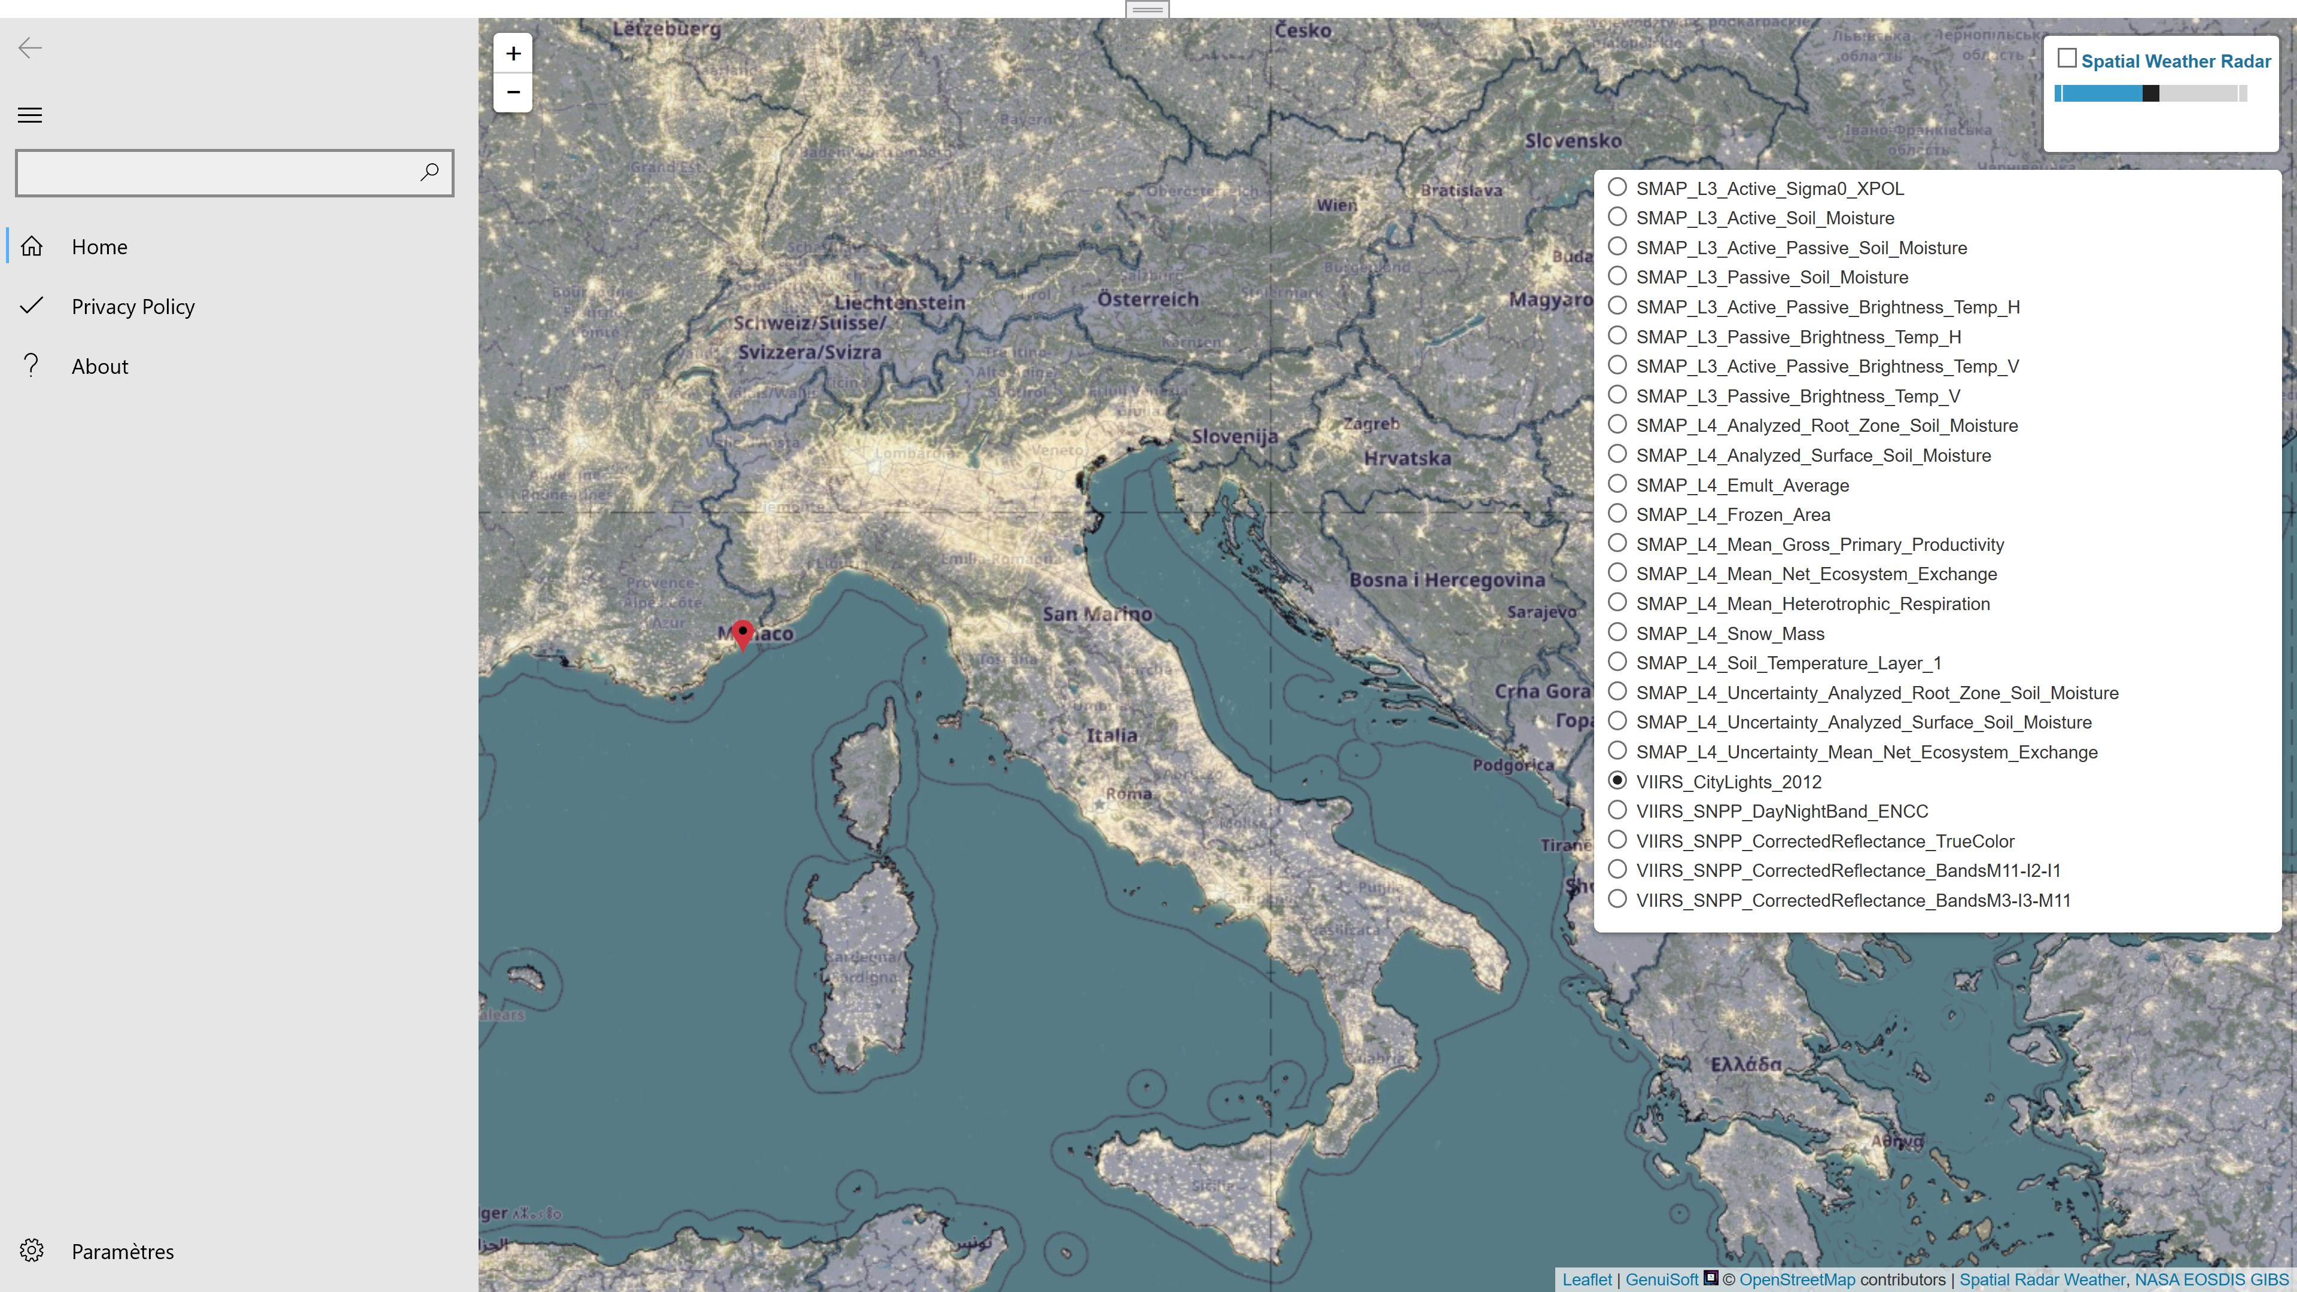Toggle the hamburger navigation menu
The image size is (2297, 1292).
click(x=31, y=115)
